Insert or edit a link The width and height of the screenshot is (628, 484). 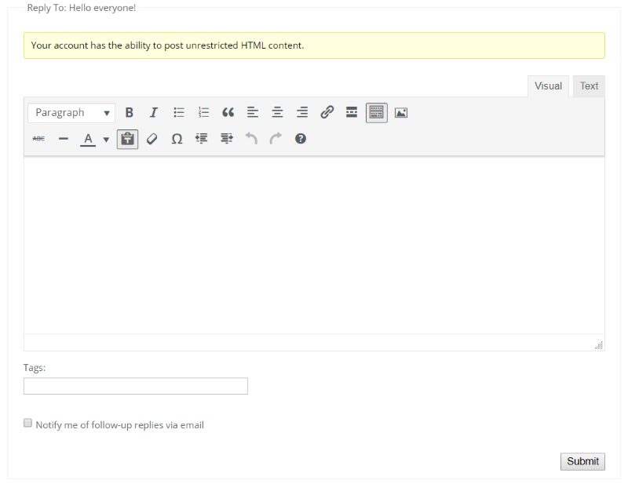(x=327, y=112)
